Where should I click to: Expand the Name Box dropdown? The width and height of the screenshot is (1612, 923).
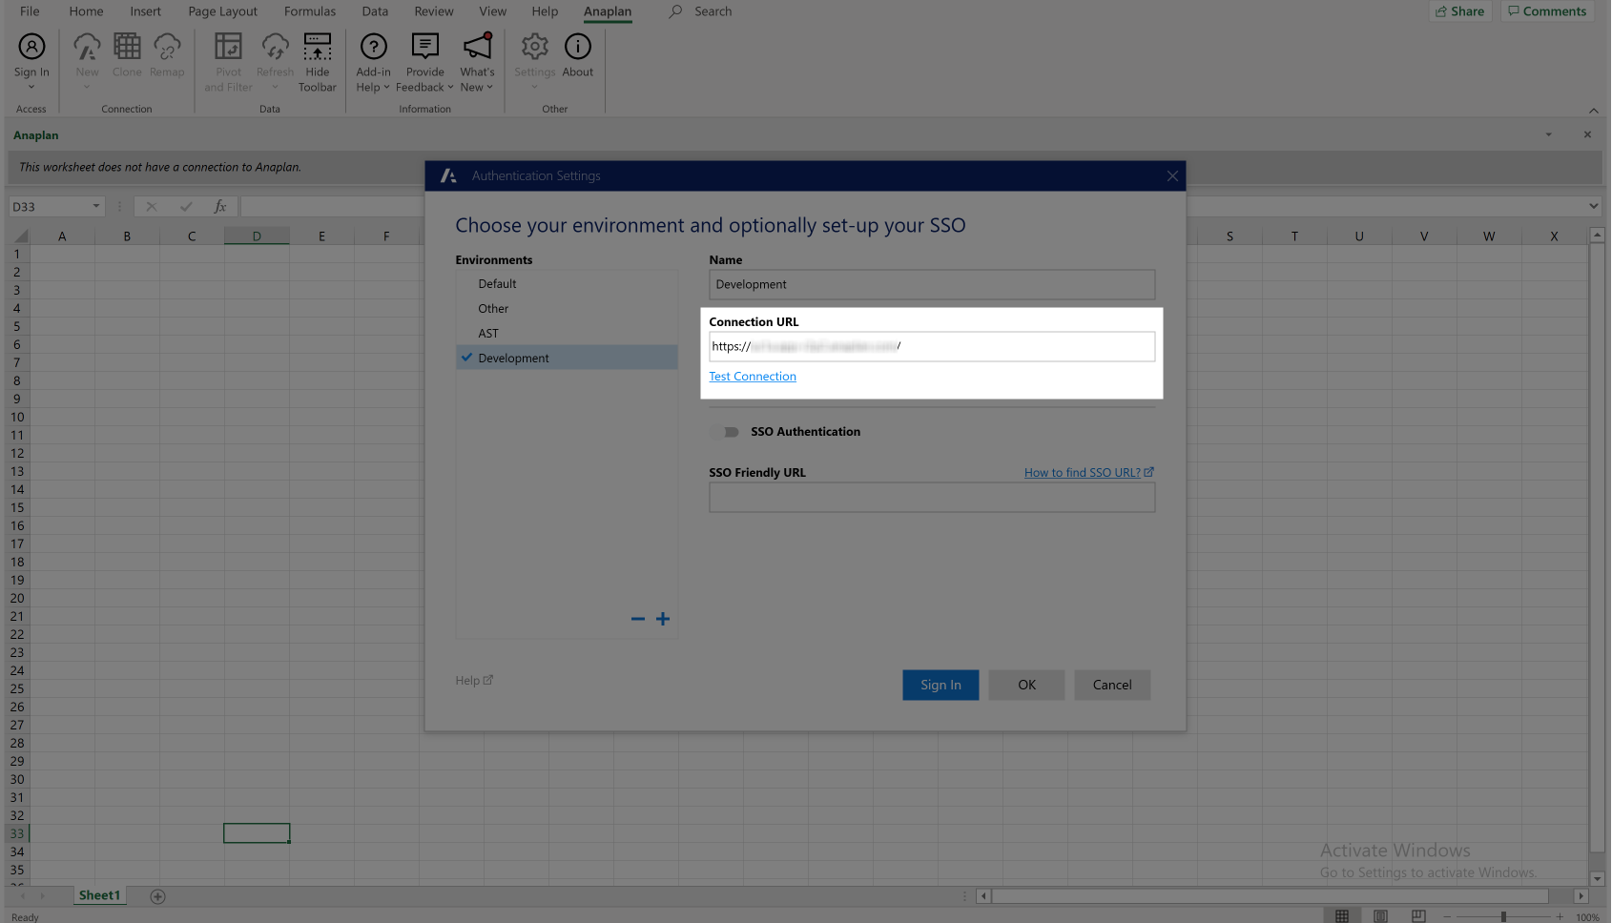(95, 206)
